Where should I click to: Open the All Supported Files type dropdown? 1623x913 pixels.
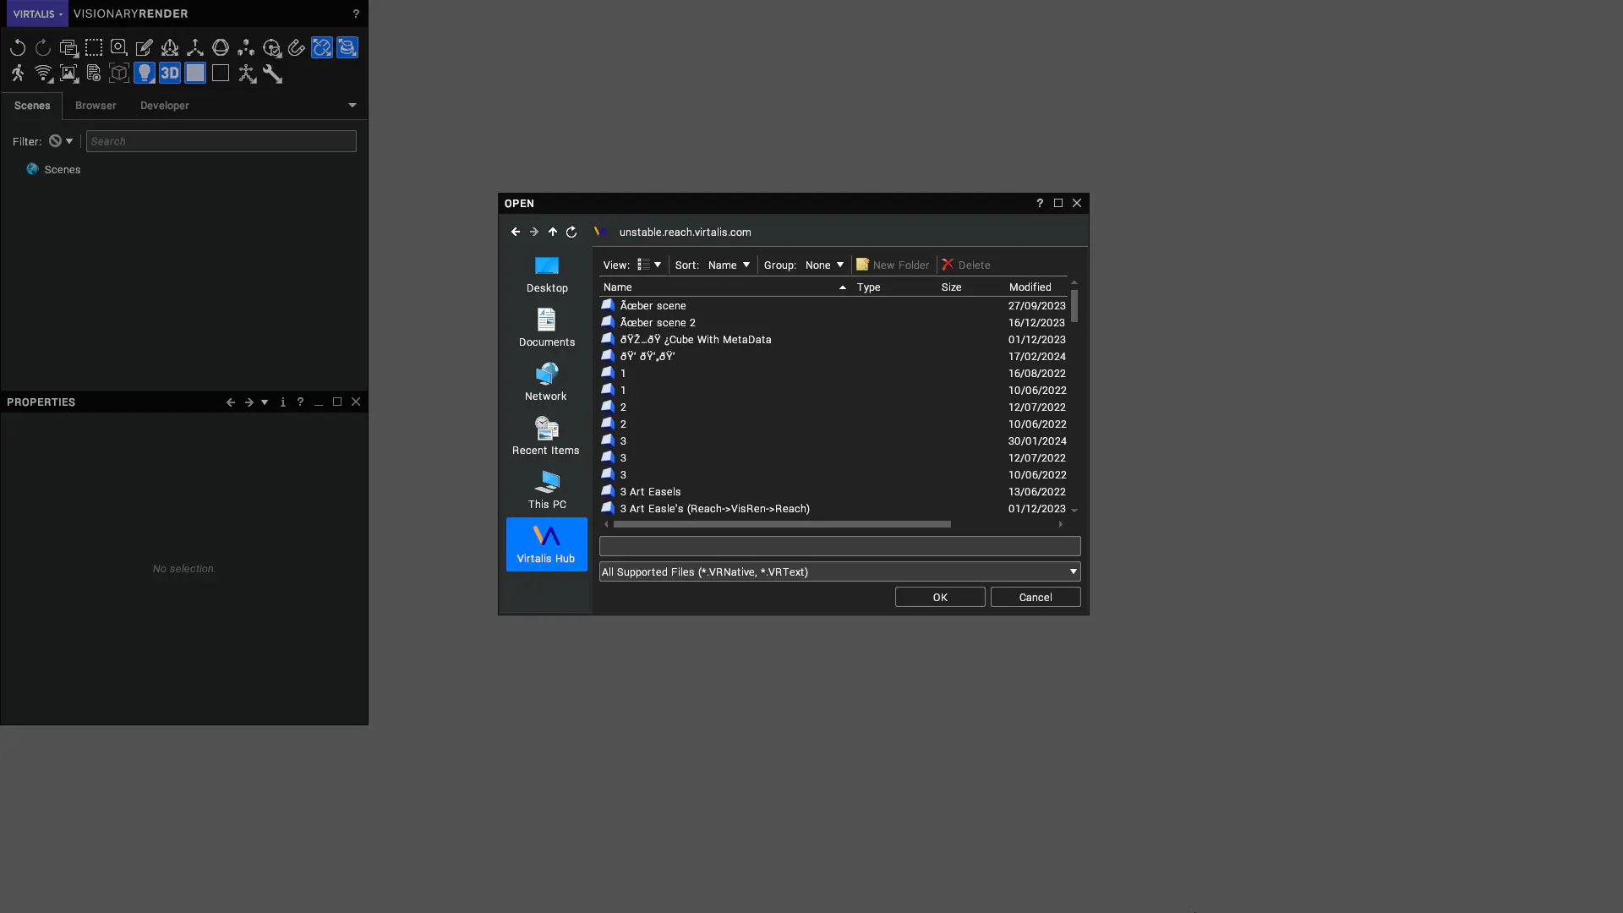tap(840, 572)
